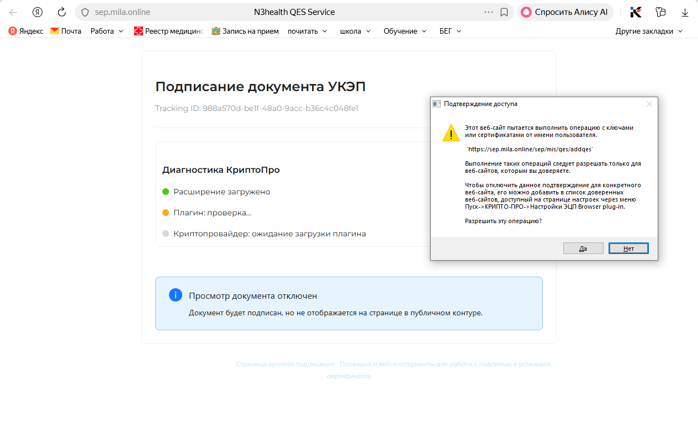The width and height of the screenshot is (698, 423).
Task: Click the Спросить Алису AI button
Action: pyautogui.click(x=565, y=12)
